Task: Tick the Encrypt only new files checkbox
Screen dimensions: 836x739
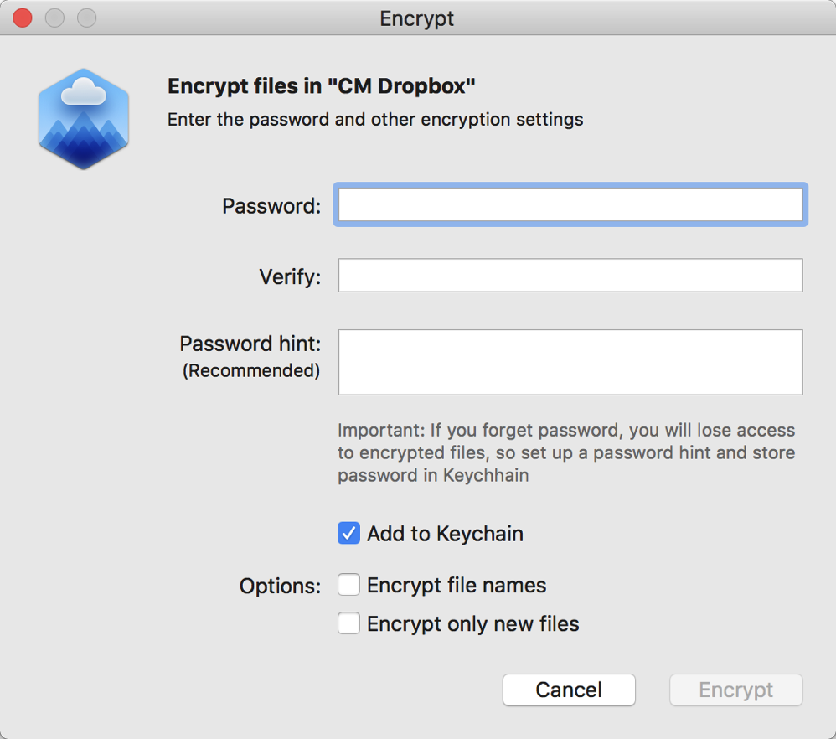Action: pos(349,623)
